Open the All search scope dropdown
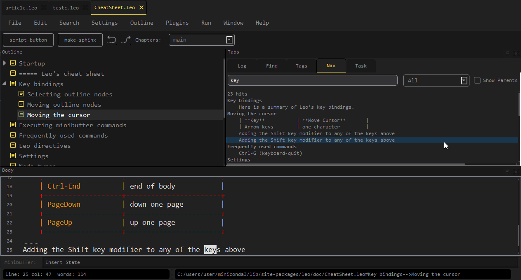This screenshot has height=280, width=521. [x=436, y=81]
